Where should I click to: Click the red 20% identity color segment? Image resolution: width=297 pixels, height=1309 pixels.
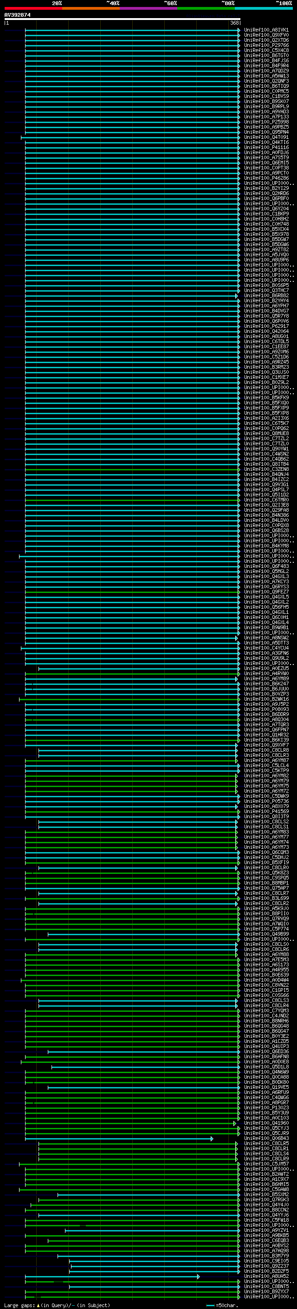pos(33,8)
